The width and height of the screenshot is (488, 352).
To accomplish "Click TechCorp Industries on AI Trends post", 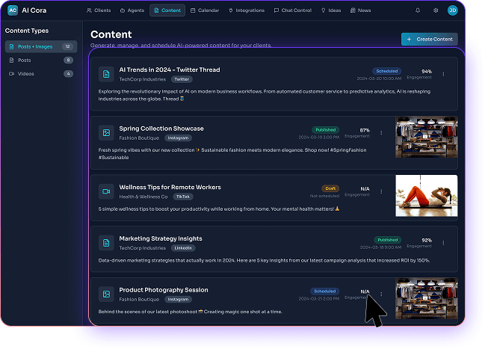I will point(143,79).
